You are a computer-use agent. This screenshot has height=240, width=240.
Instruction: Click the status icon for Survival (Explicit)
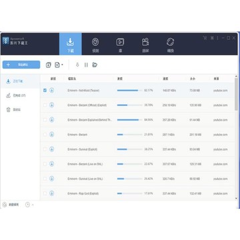pyautogui.click(x=52, y=149)
